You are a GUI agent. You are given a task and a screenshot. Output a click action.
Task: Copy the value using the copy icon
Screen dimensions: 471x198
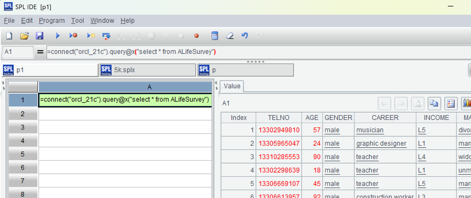(434, 103)
